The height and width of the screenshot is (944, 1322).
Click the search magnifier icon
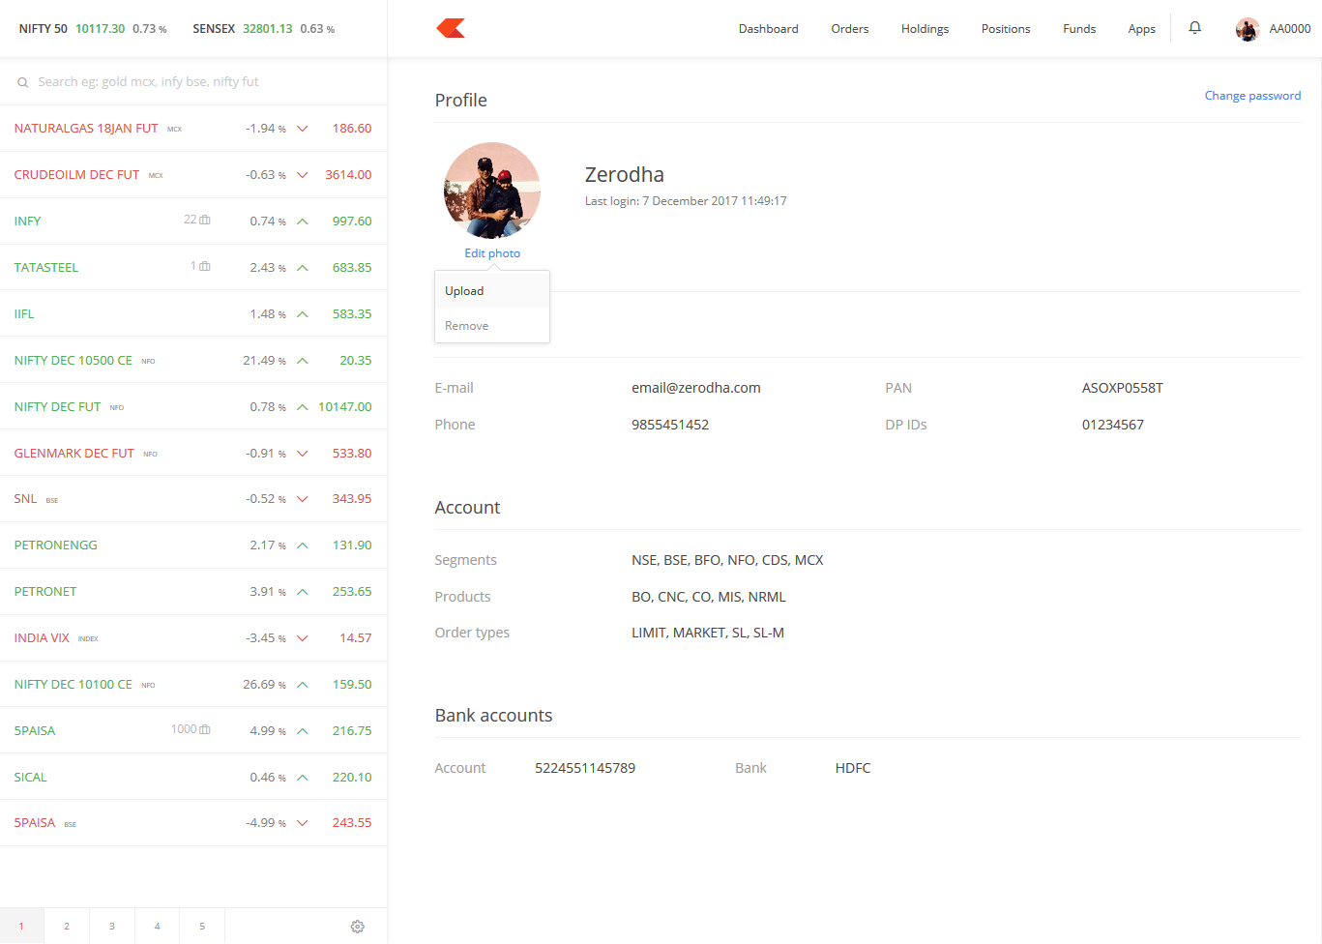[x=22, y=82]
